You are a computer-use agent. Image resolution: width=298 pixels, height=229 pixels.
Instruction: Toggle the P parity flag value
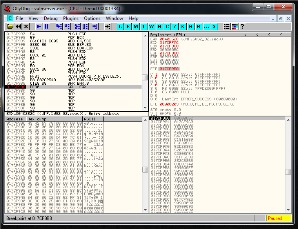pyautogui.click(x=156, y=78)
